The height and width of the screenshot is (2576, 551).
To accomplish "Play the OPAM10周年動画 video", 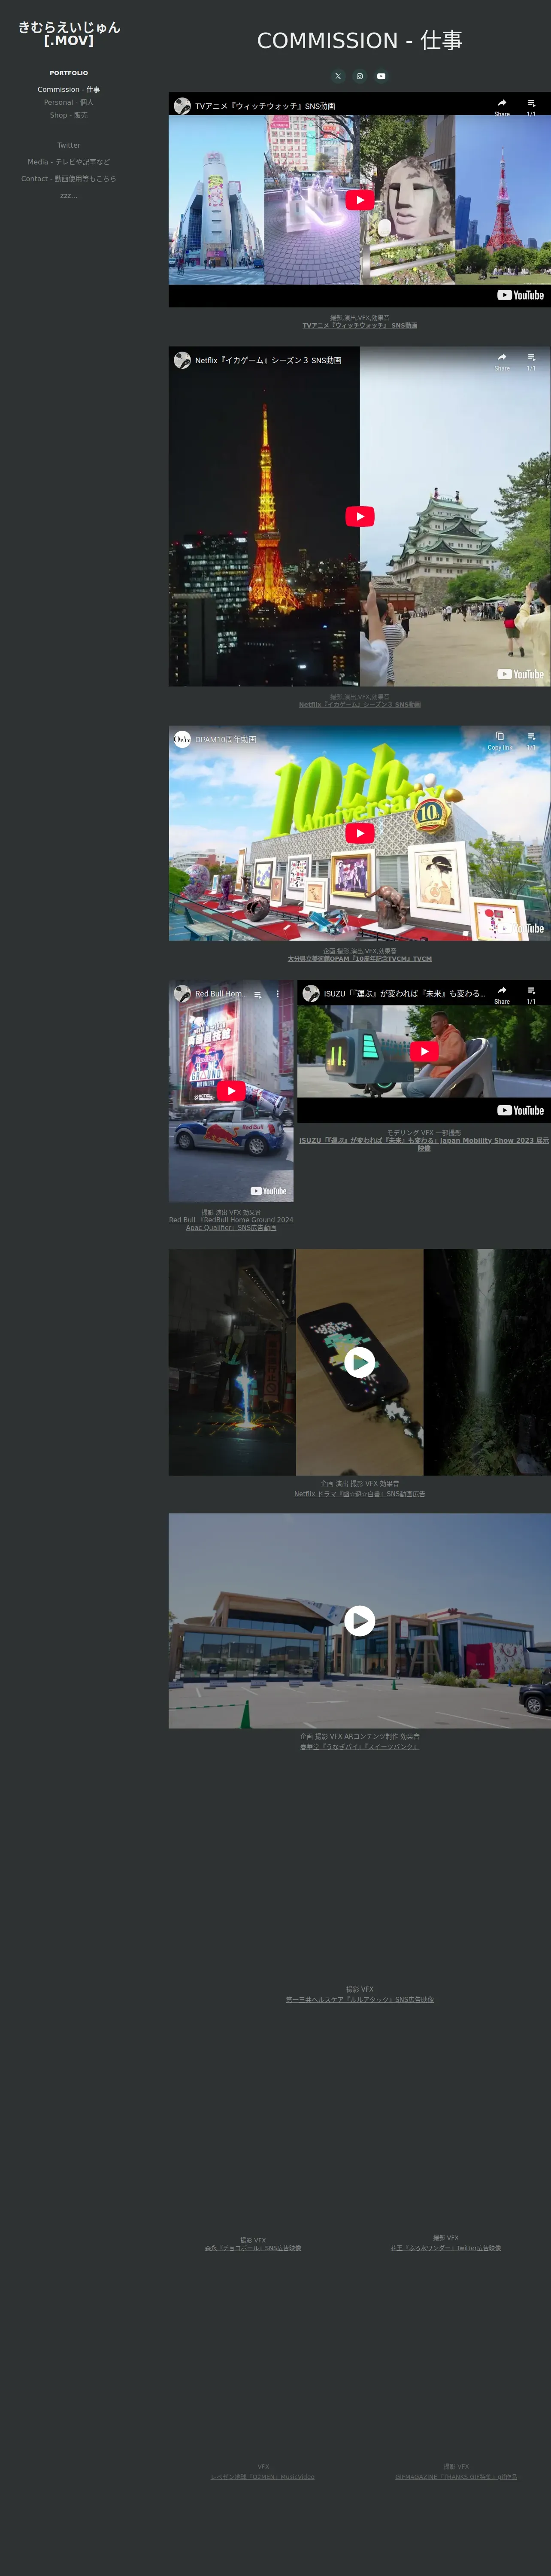I will (360, 833).
